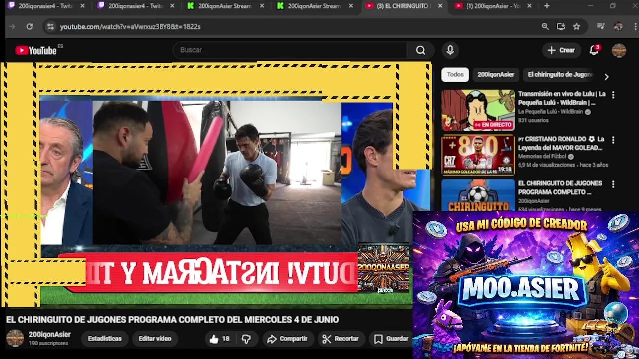Open CRISTIANO RONALDO leyenda video title
The height and width of the screenshot is (359, 639).
pyautogui.click(x=561, y=143)
